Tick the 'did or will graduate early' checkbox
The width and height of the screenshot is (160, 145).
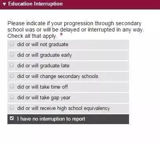click(12, 54)
